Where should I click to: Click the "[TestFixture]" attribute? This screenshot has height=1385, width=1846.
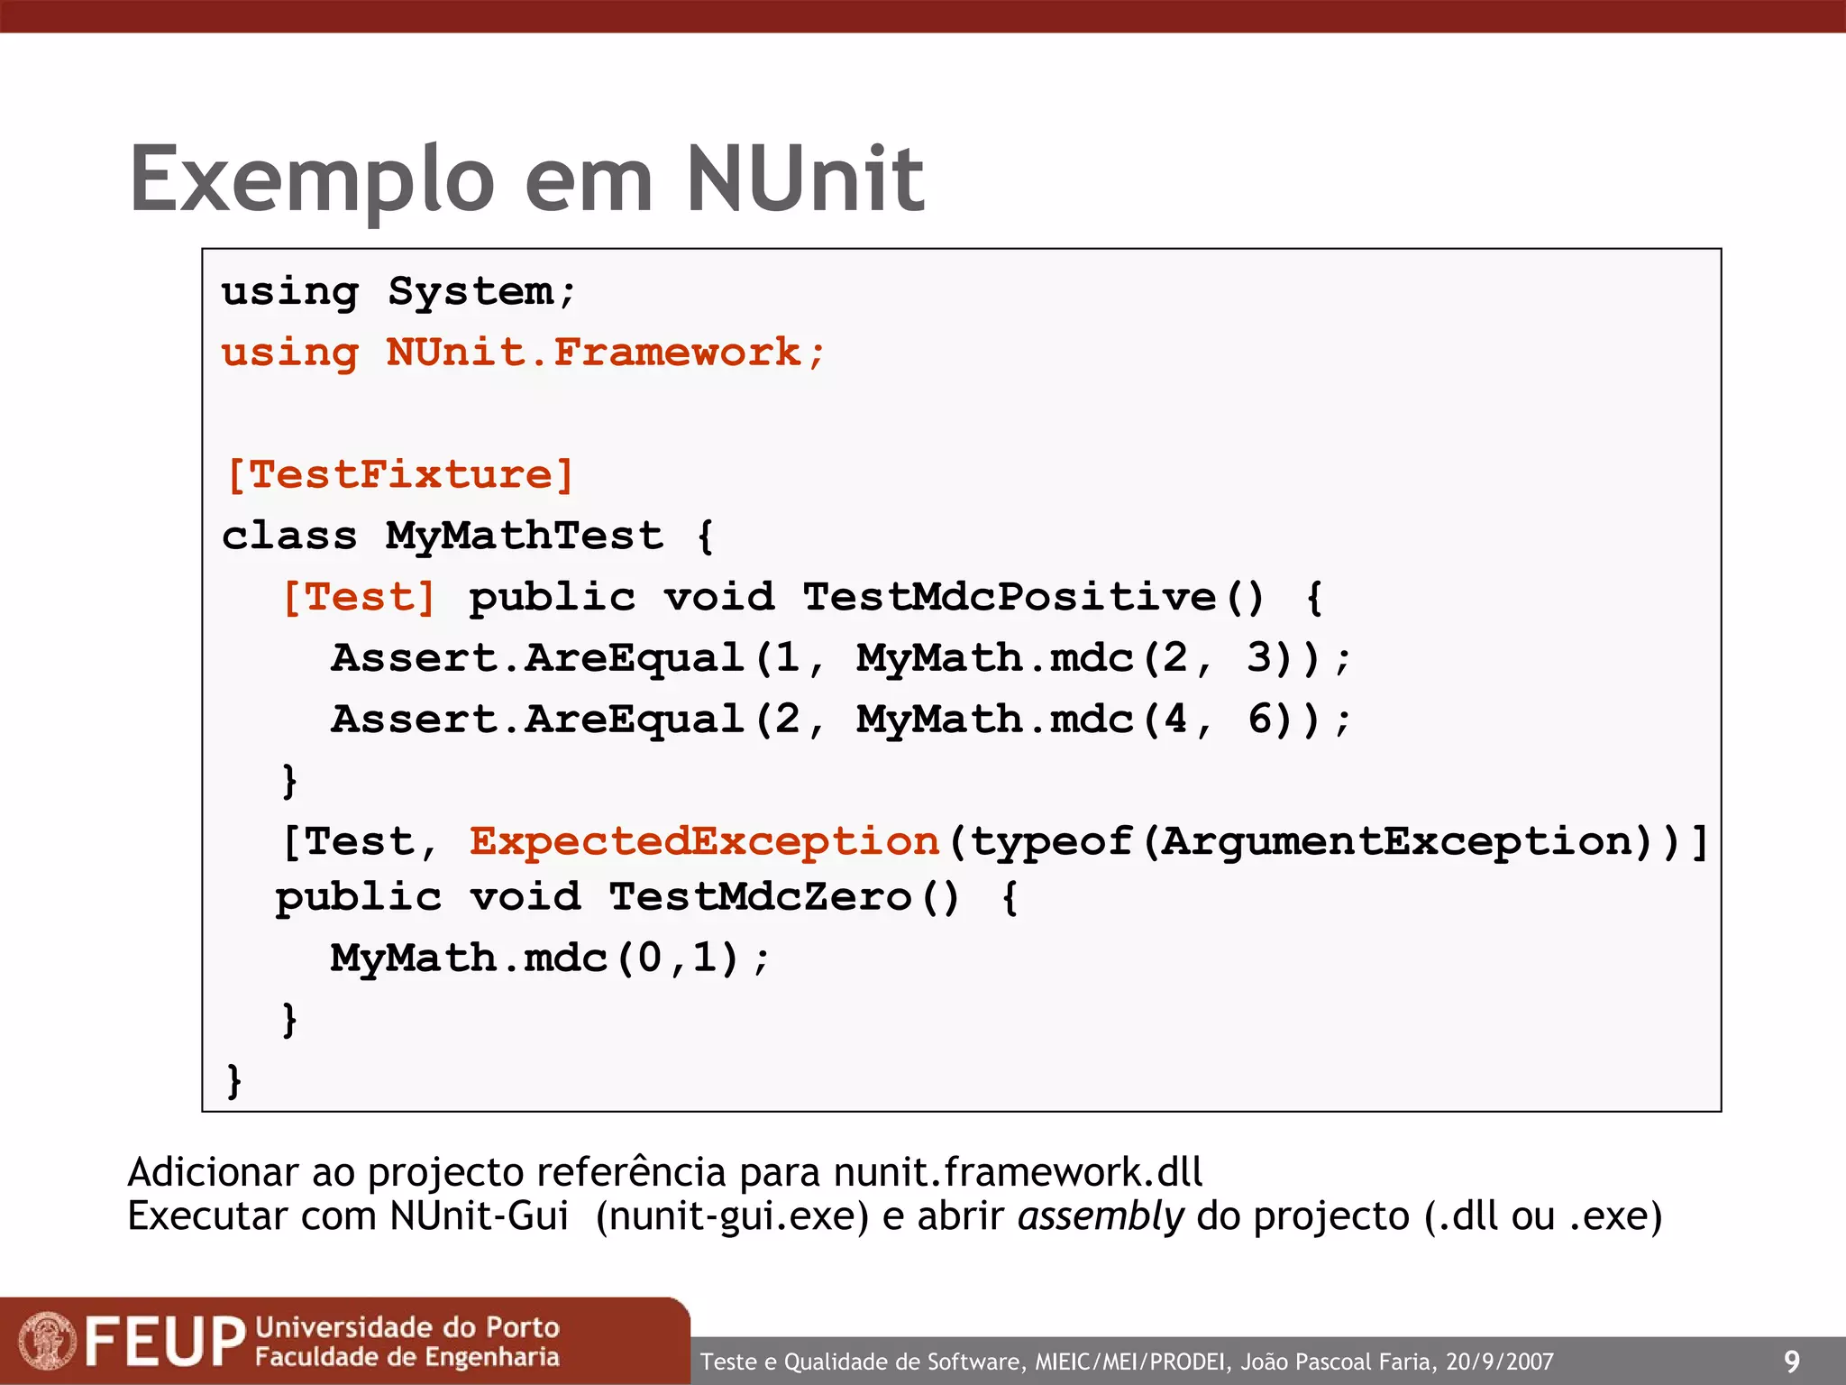pos(399,475)
